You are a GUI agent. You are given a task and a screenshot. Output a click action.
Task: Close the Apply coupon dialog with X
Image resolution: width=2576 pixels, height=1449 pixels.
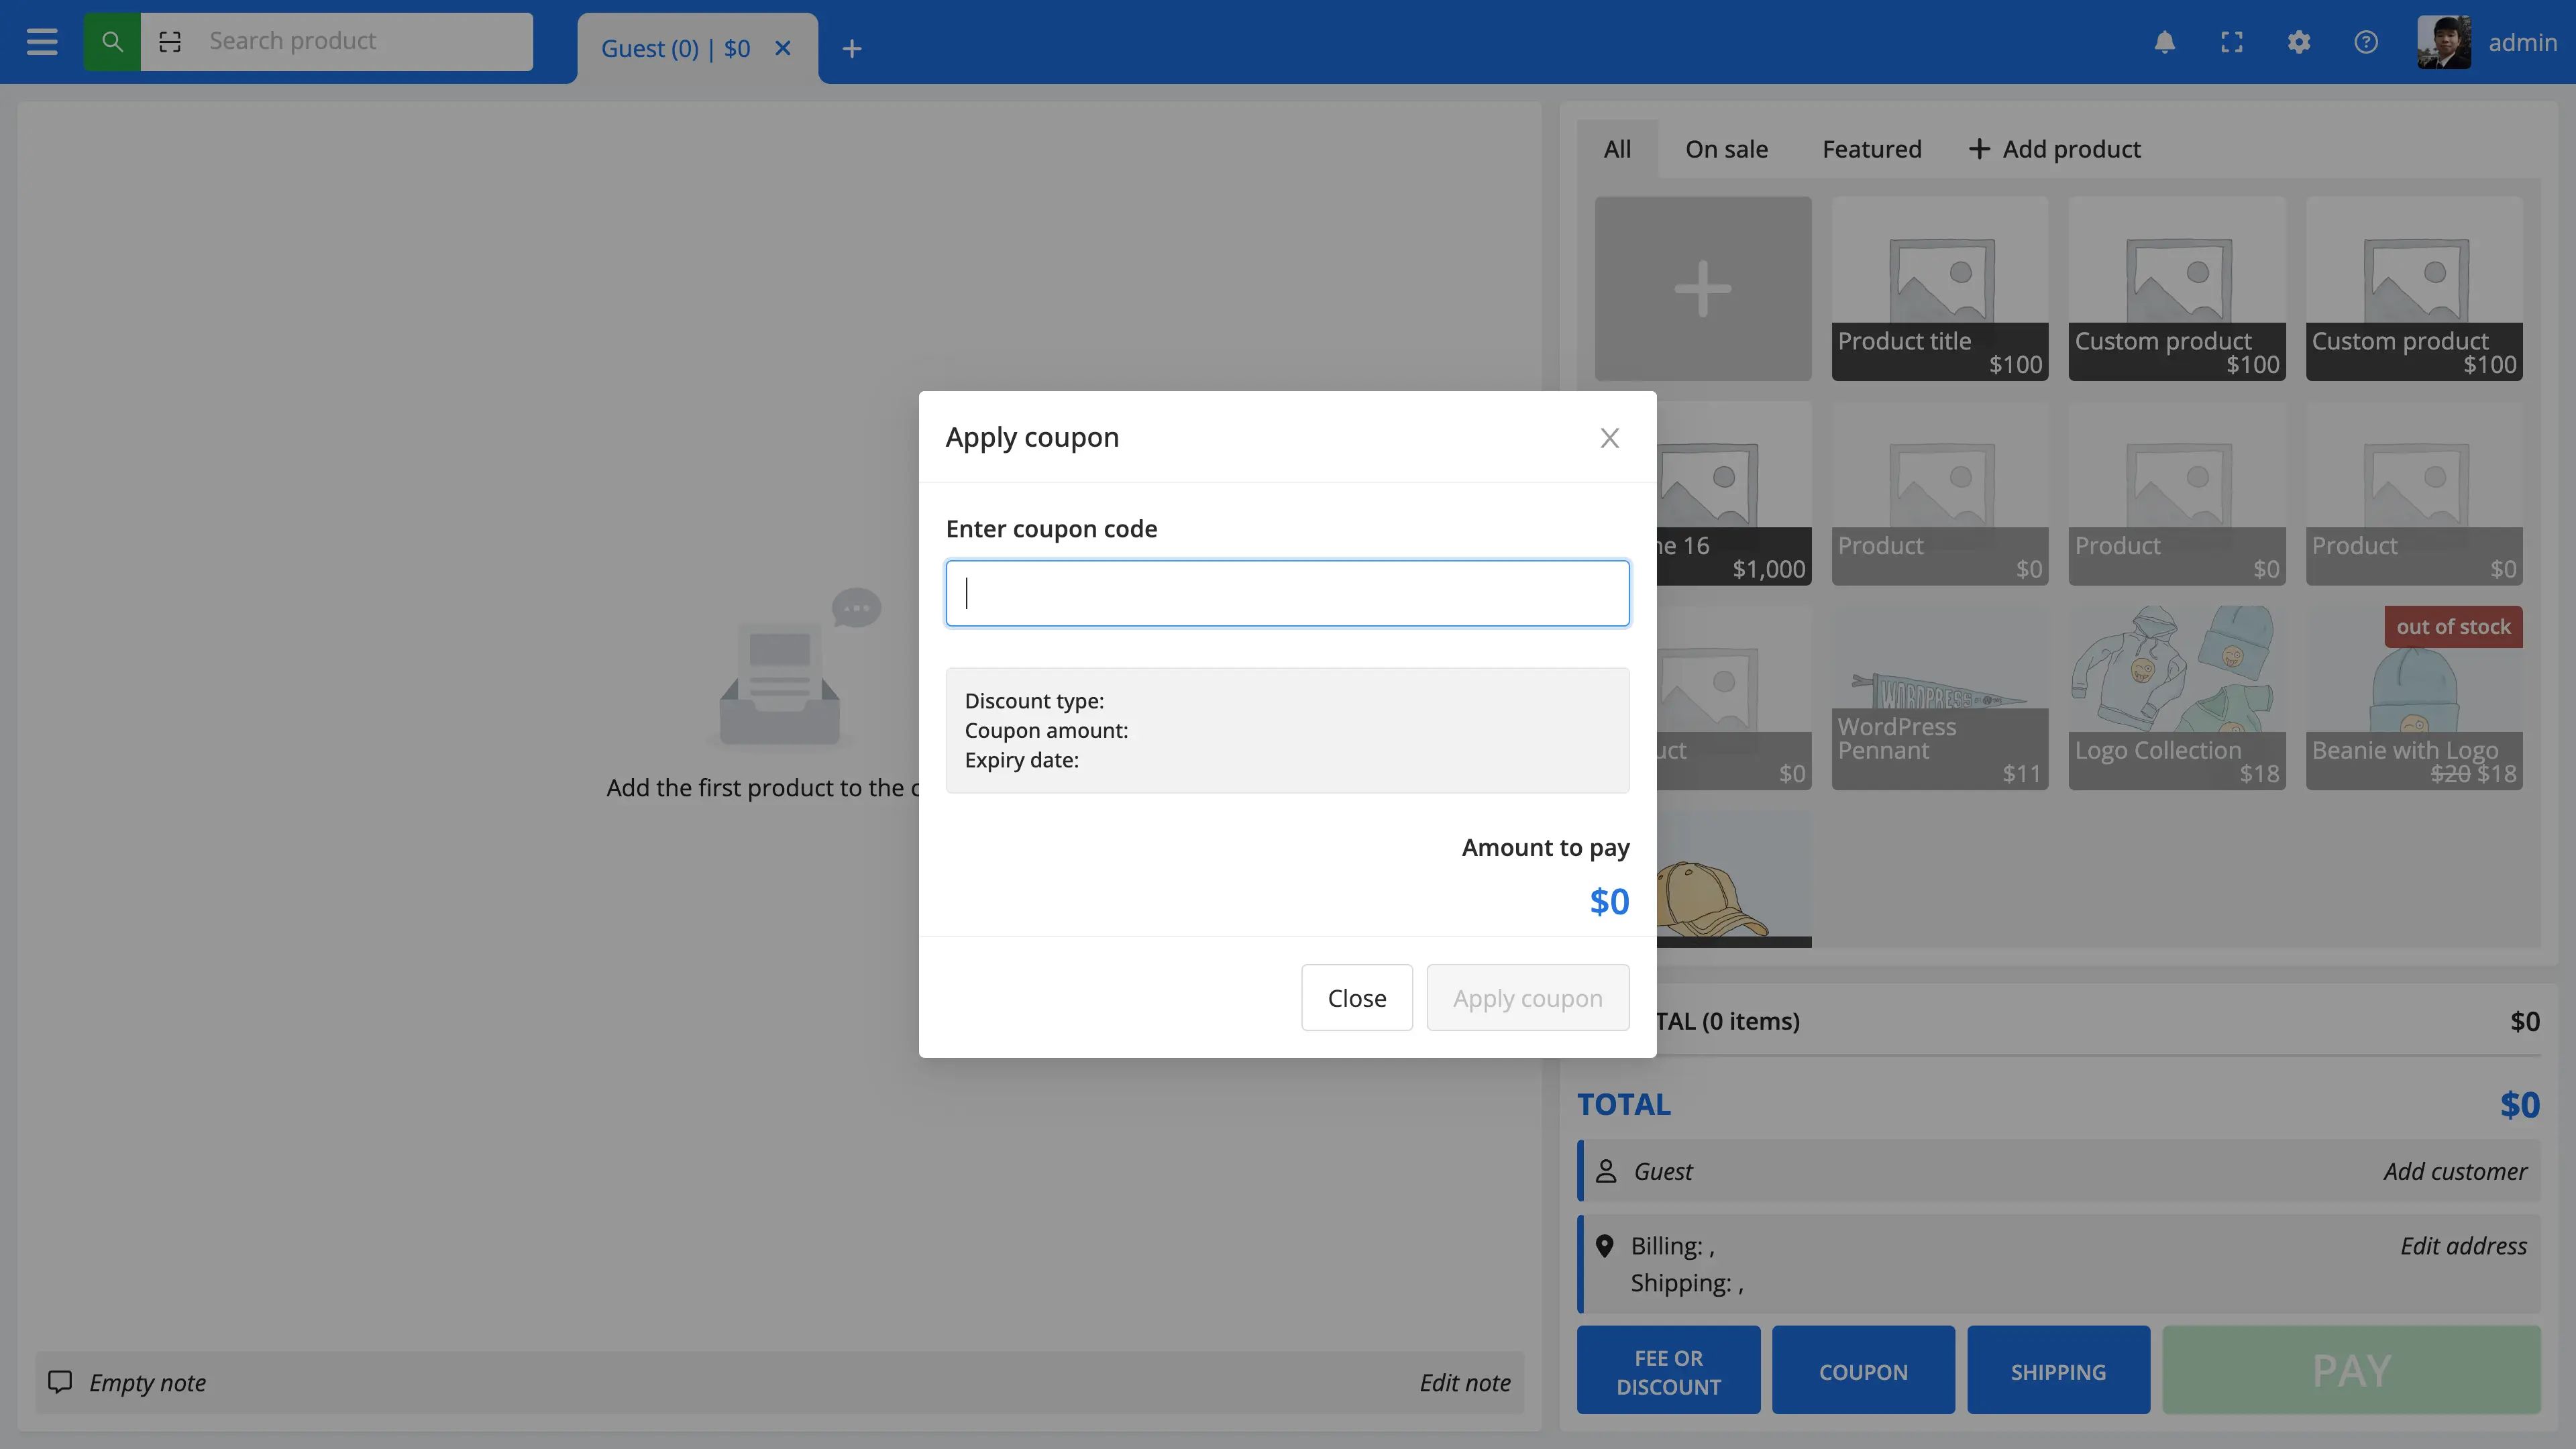point(1609,438)
